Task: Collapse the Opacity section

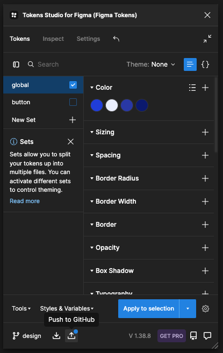Action: 92,248
